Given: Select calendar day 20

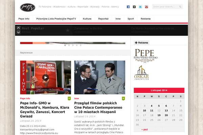Looking at the screenshot, I should pos(166,115).
